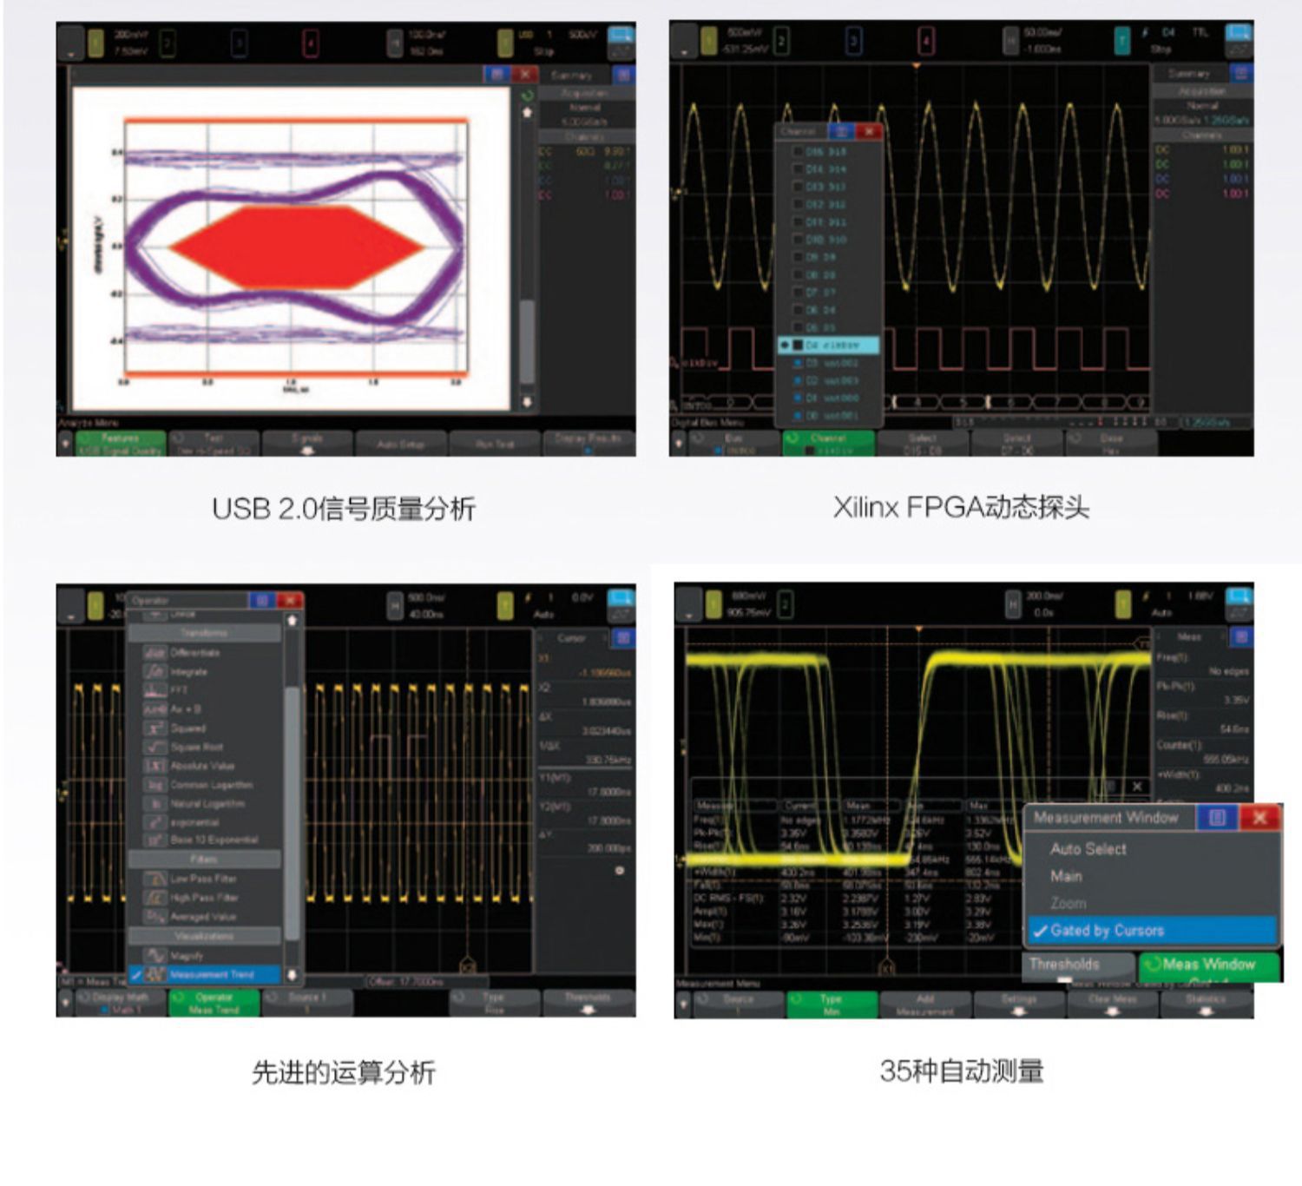The height and width of the screenshot is (1186, 1302).
Task: Expand the Statistics softkey menu
Action: tap(1206, 1005)
